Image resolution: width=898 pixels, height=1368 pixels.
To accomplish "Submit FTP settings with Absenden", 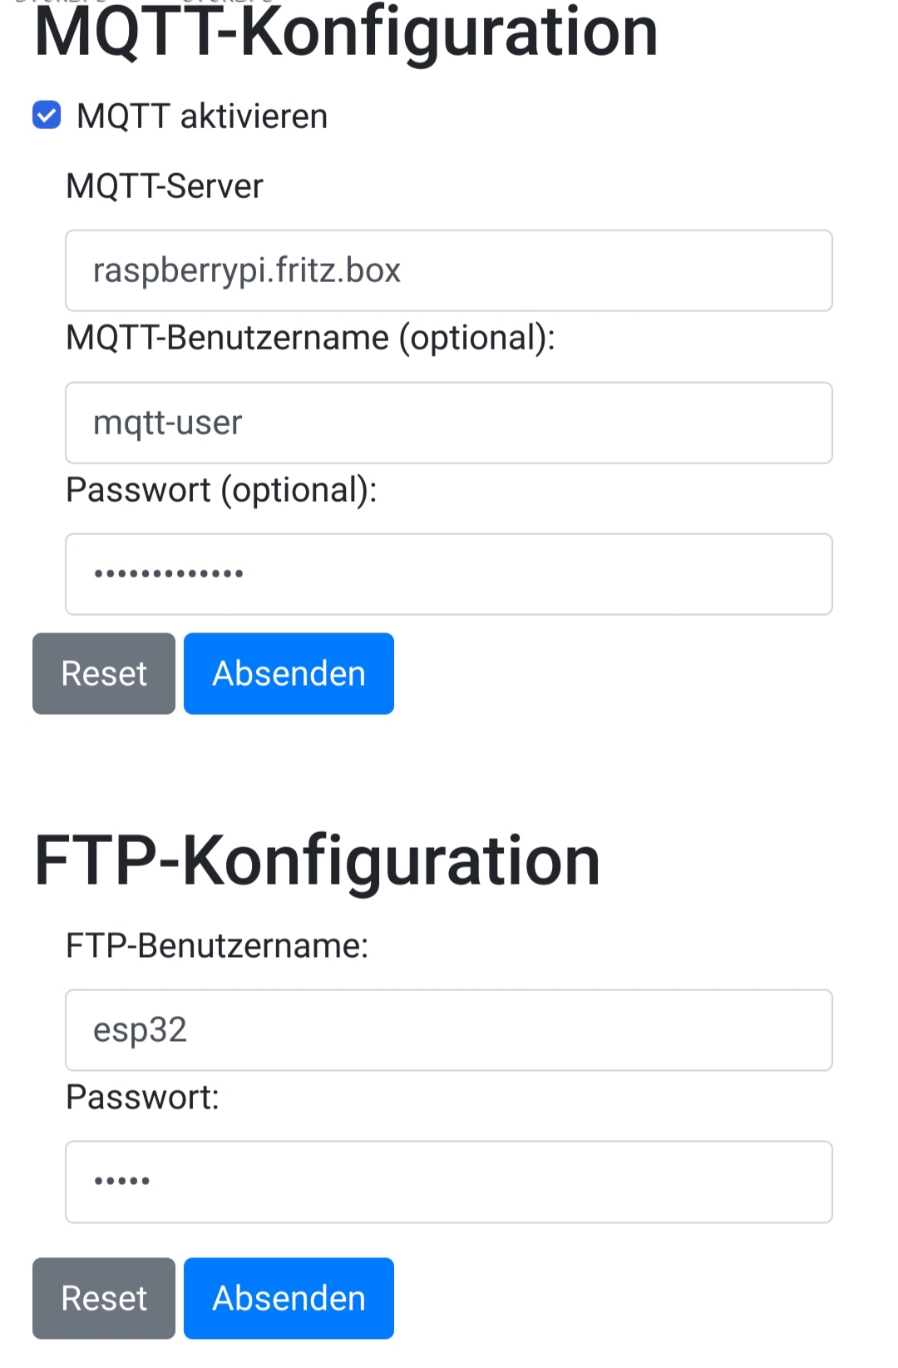I will click(289, 1298).
